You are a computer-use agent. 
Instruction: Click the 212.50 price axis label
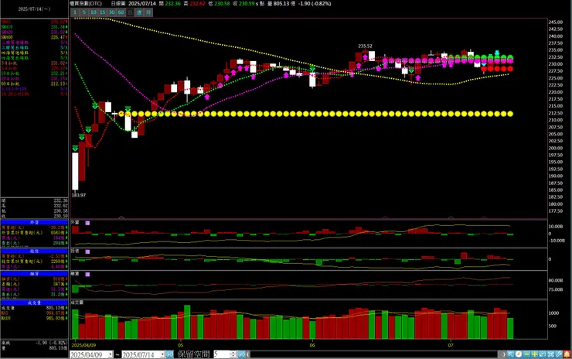pos(556,113)
